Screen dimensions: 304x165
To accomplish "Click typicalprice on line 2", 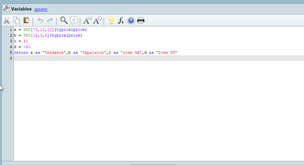I will (x=66, y=36).
